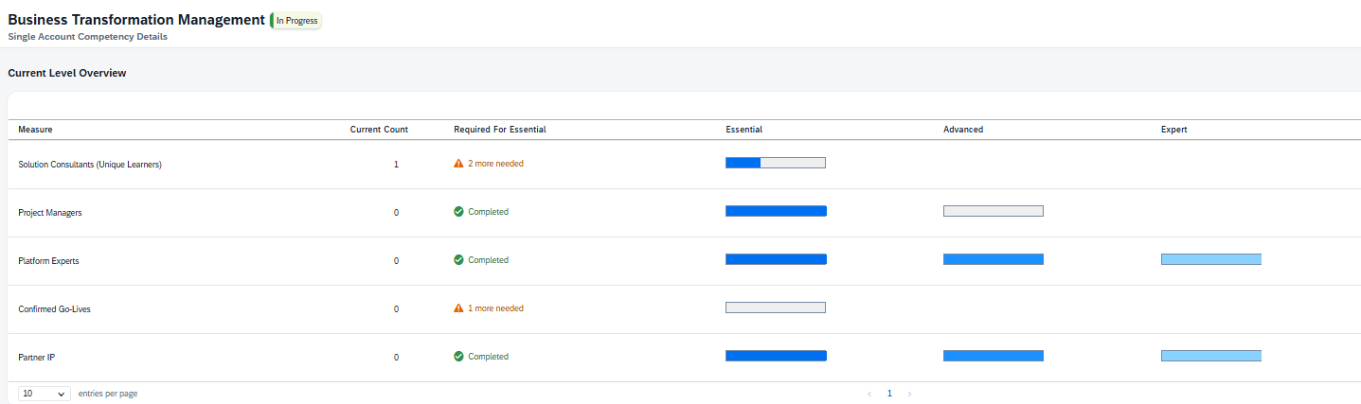Screen dimensions: 1361x404
Task: Click Project Managers Advanced progress bar
Action: tap(993, 211)
